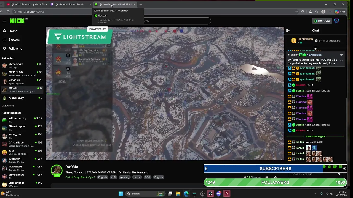Viewport: 353px width, 198px height.
Task: Open 773Nmoney's followed channel
Action: click(x=22, y=98)
